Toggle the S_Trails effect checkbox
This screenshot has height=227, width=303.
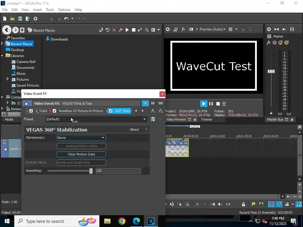click(31, 111)
